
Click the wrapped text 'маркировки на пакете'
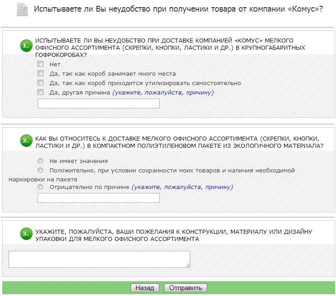click(x=43, y=179)
